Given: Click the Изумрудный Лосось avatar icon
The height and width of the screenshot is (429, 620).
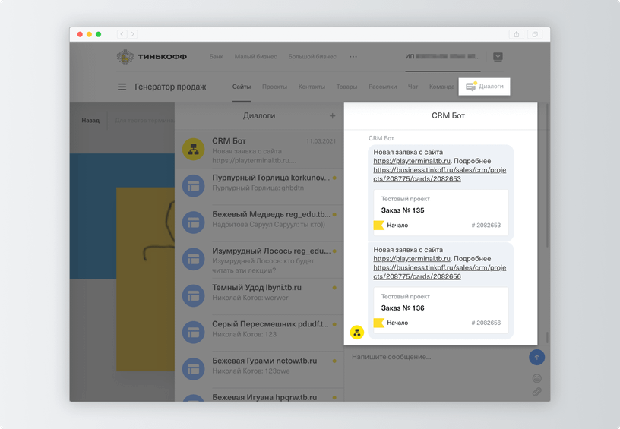Looking at the screenshot, I should pyautogui.click(x=193, y=259).
